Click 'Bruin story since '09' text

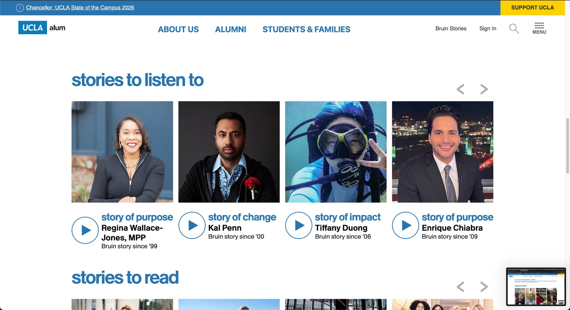(x=450, y=237)
